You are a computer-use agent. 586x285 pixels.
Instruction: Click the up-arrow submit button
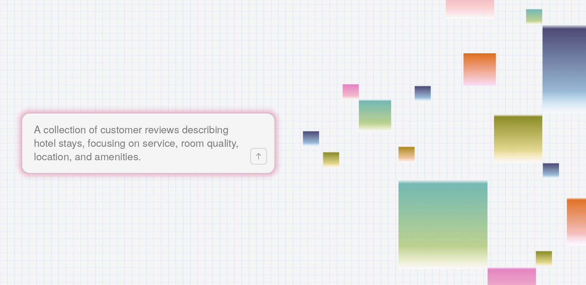click(x=258, y=156)
